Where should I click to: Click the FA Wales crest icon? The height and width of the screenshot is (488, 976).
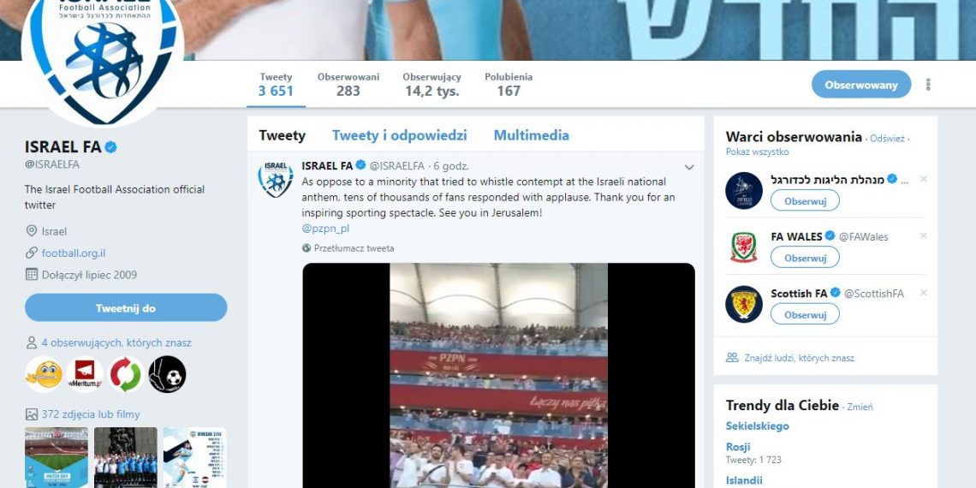[744, 247]
